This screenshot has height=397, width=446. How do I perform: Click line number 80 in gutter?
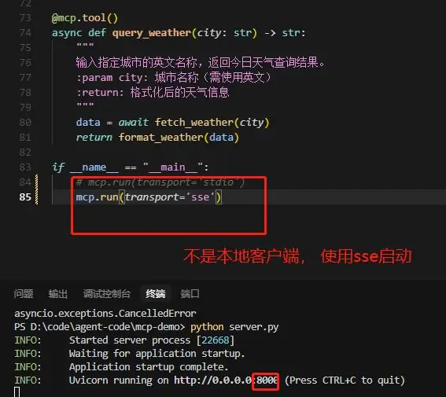tap(25, 122)
